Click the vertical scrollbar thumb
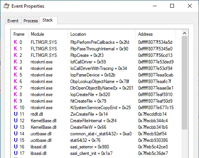The height and width of the screenshot is (158, 199). click(184, 83)
